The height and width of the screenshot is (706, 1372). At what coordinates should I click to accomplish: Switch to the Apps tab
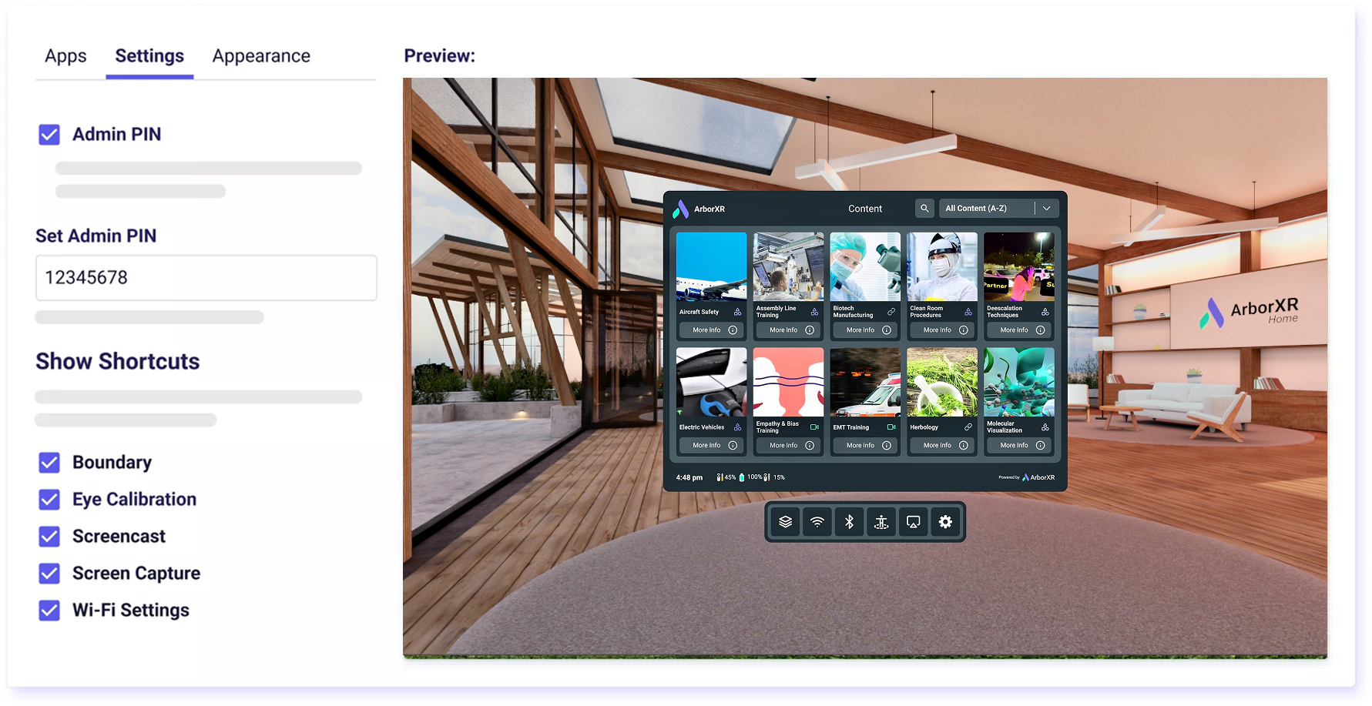pos(65,56)
